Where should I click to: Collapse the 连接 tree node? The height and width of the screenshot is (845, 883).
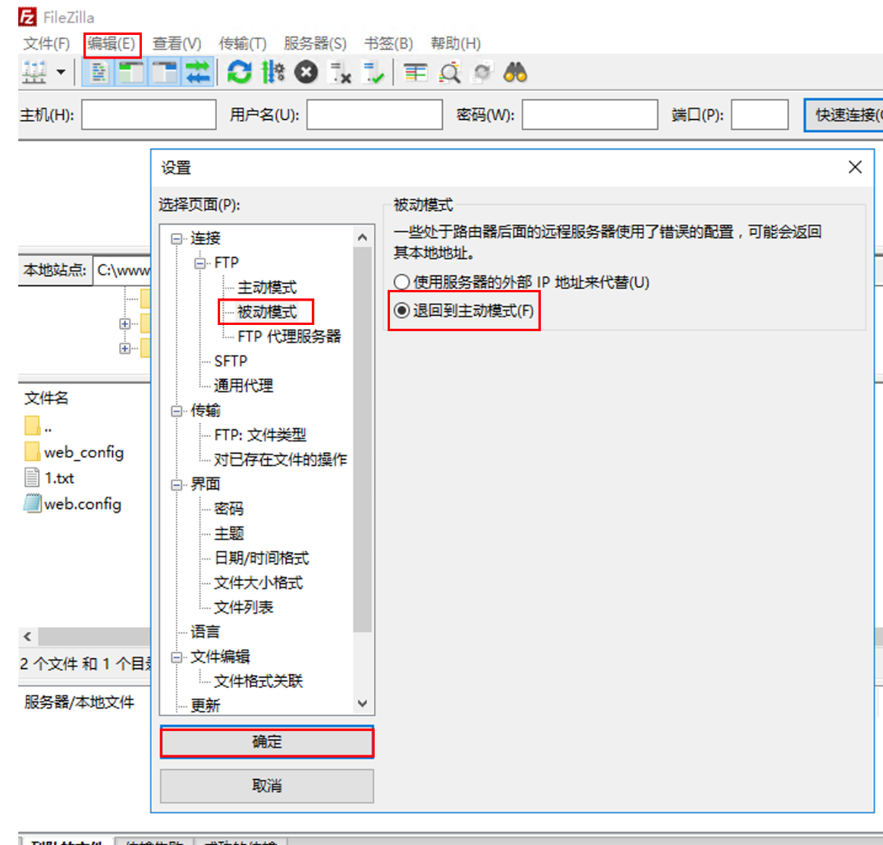pyautogui.click(x=177, y=238)
